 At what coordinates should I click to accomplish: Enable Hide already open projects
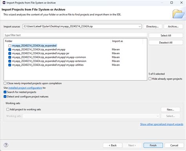click(150, 79)
